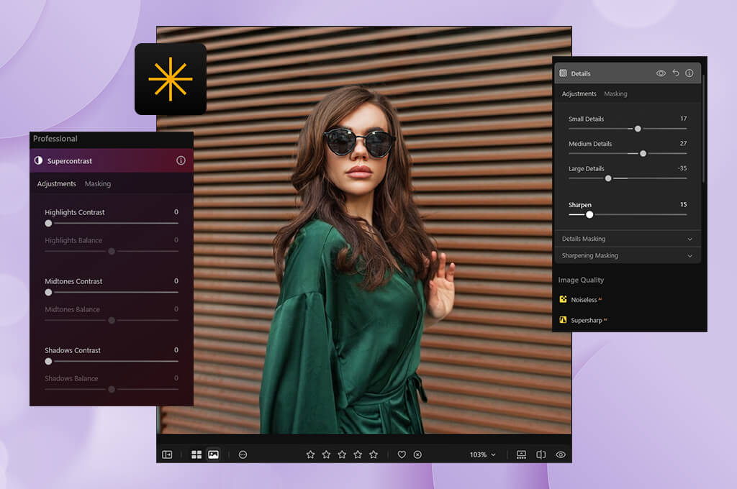The width and height of the screenshot is (737, 489).
Task: Click the Professional section heading
Action: point(55,139)
